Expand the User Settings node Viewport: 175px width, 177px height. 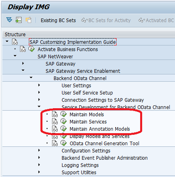[x=39, y=85]
